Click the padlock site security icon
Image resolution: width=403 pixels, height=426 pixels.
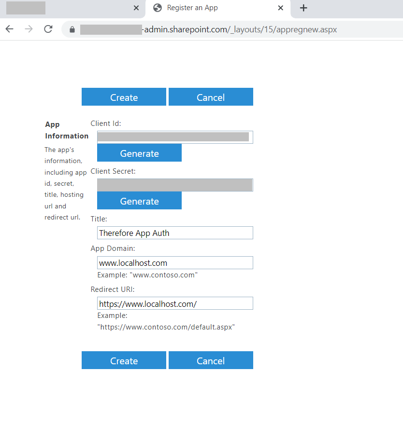pyautogui.click(x=72, y=29)
